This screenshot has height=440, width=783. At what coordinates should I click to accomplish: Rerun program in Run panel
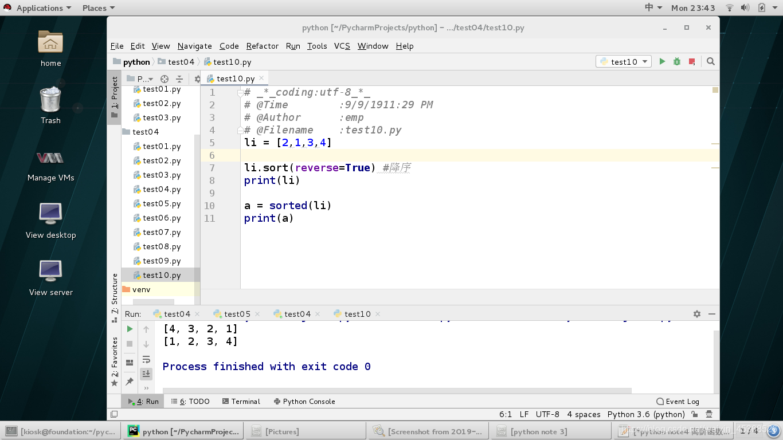click(130, 329)
